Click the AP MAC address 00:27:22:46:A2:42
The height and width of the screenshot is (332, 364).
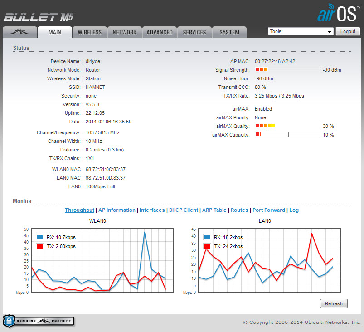(275, 61)
